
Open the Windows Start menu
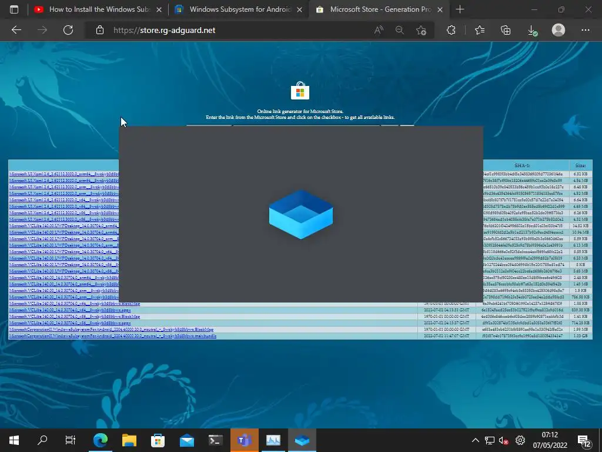pyautogui.click(x=14, y=440)
